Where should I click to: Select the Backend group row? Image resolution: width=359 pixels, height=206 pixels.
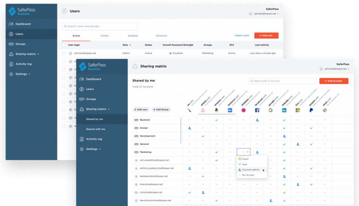click(x=145, y=120)
